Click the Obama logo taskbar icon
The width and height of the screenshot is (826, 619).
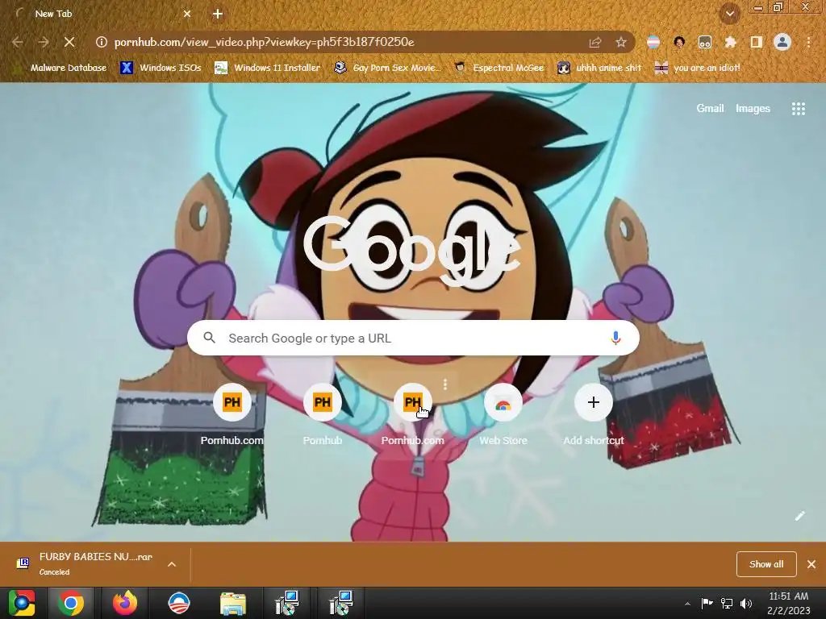[178, 603]
